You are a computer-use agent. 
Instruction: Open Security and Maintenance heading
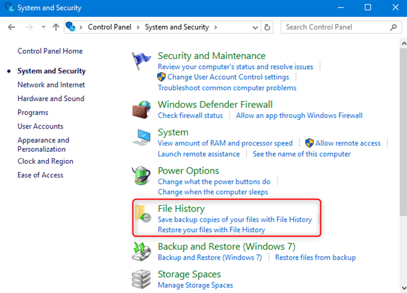pos(212,56)
